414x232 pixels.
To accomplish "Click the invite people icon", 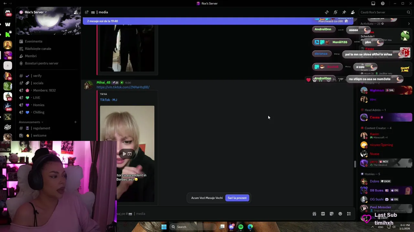I will coord(75,12).
